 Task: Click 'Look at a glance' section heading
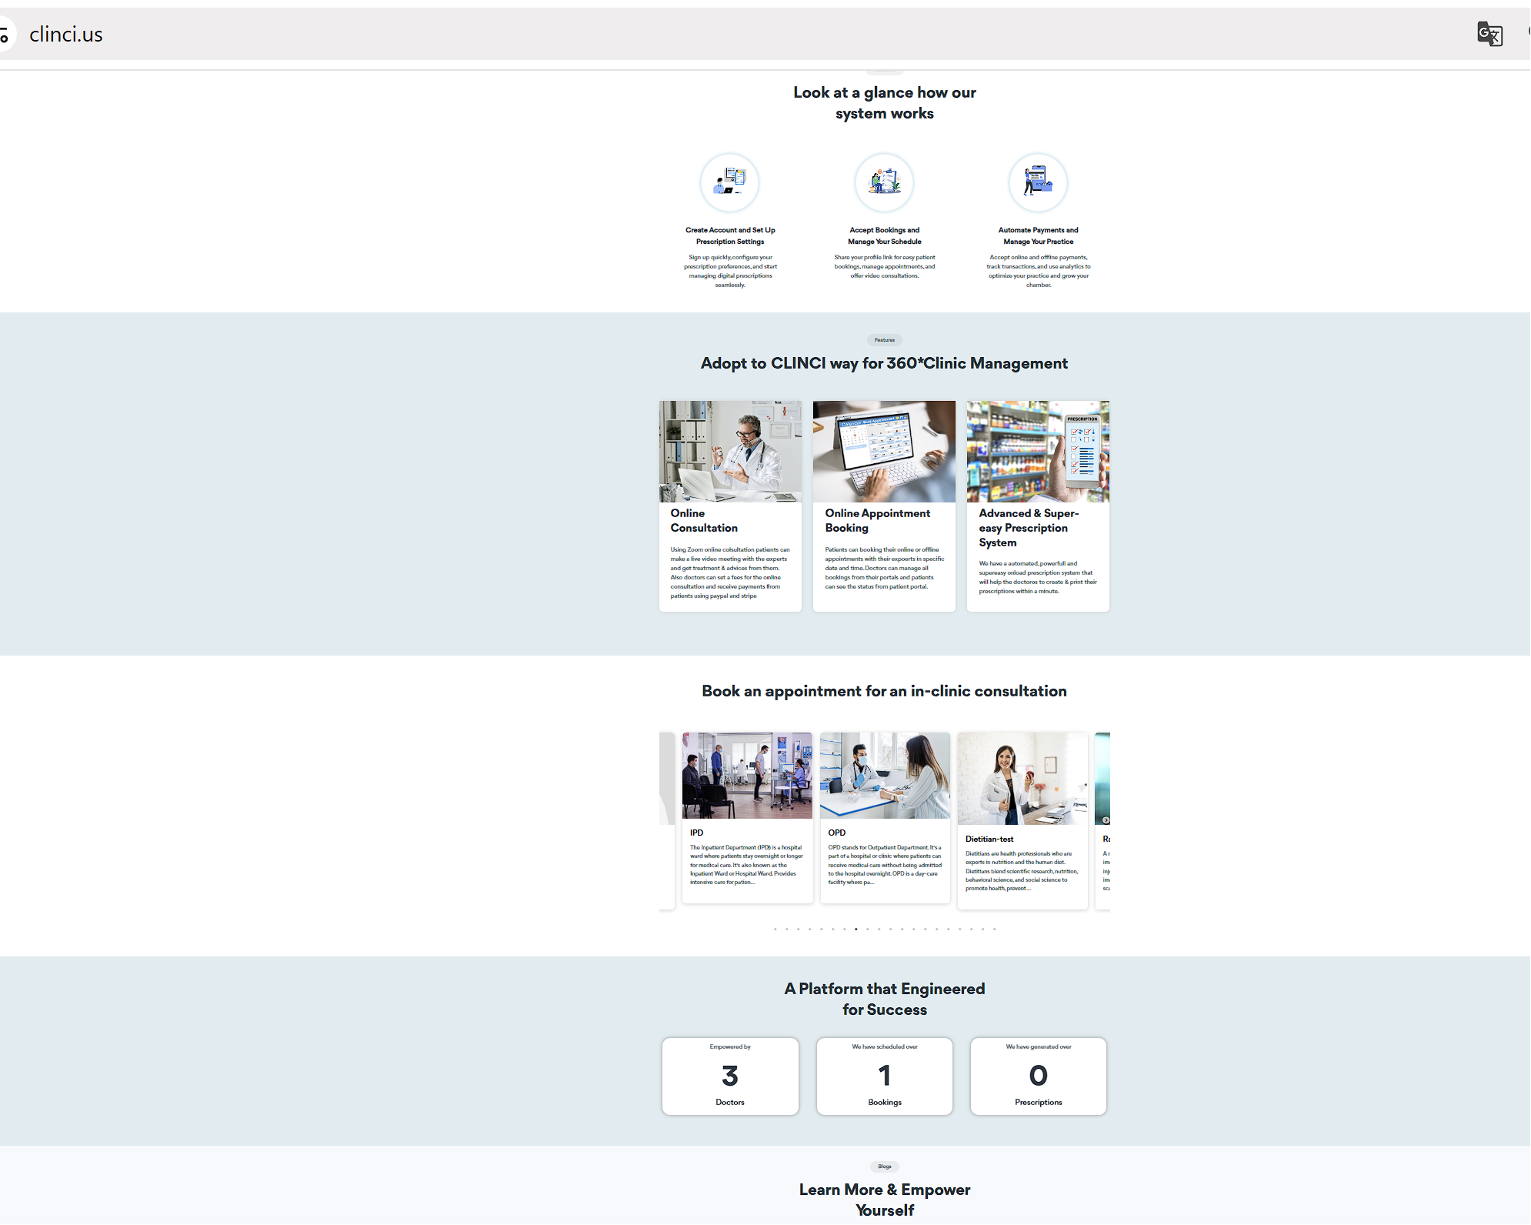point(885,102)
